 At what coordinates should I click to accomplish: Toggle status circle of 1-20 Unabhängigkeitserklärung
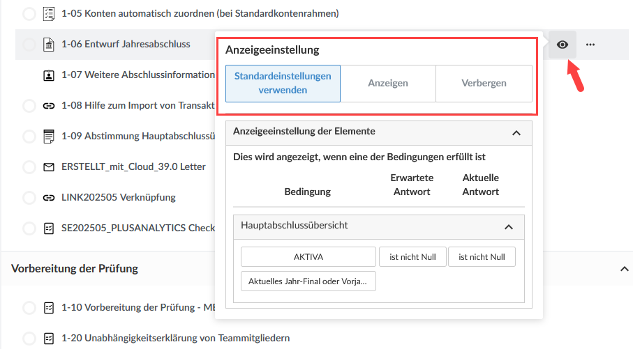[x=29, y=339]
